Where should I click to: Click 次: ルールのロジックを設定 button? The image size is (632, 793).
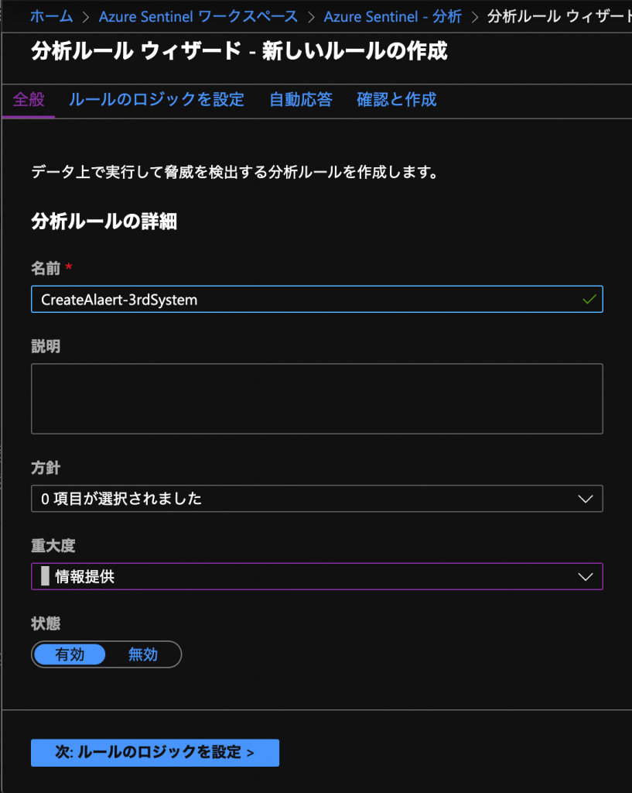click(155, 753)
